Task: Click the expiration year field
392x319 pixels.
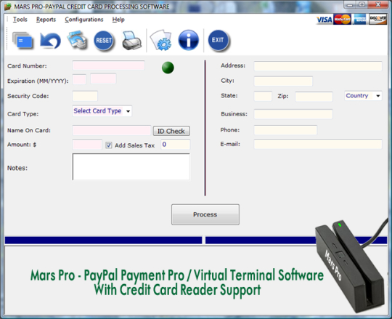Action: pyautogui.click(x=103, y=78)
